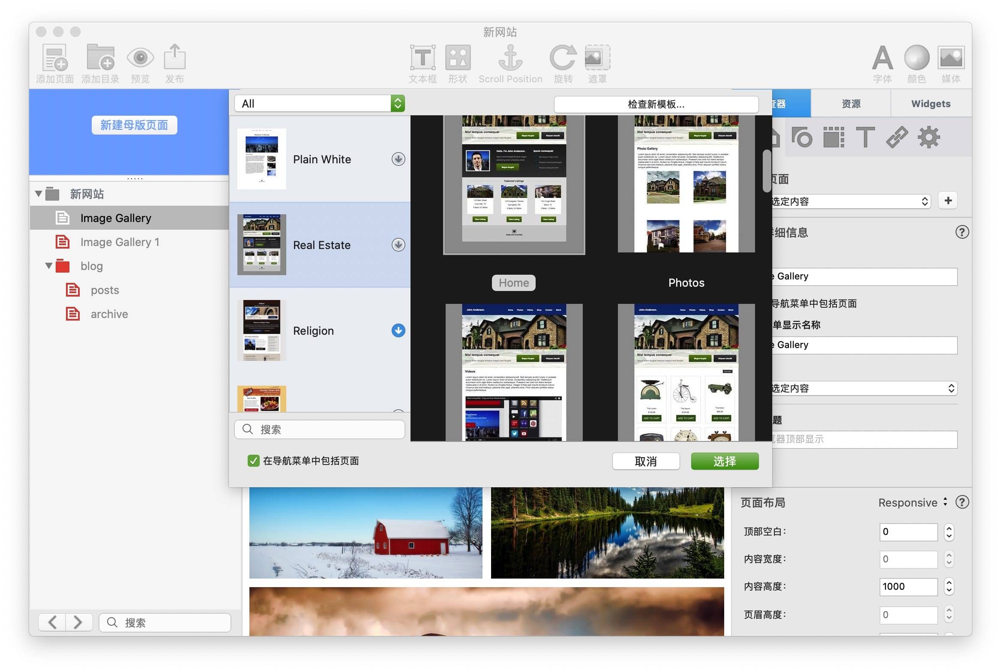
Task: Click the green Select button
Action: click(x=724, y=461)
